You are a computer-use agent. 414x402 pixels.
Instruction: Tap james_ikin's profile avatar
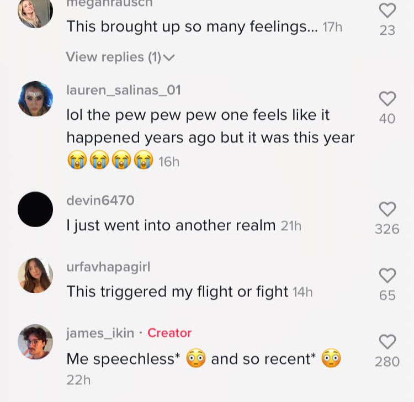[35, 341]
